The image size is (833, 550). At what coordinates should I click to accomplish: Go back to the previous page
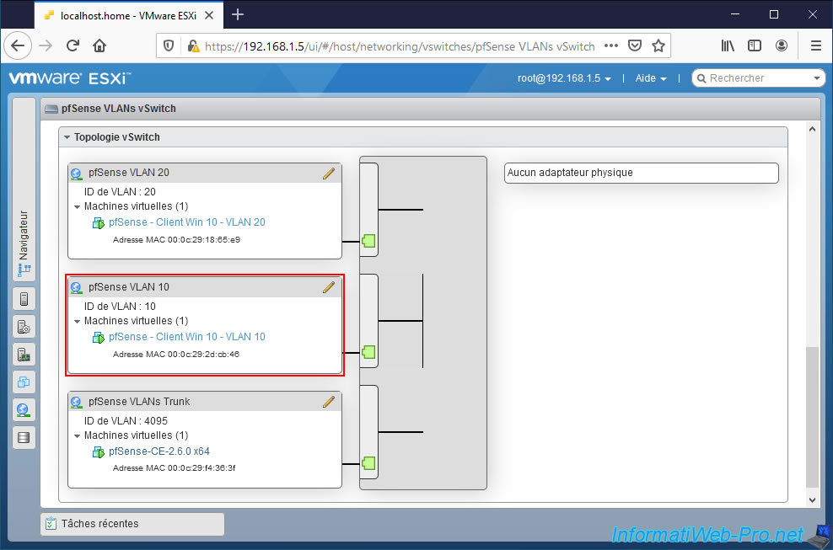point(18,45)
